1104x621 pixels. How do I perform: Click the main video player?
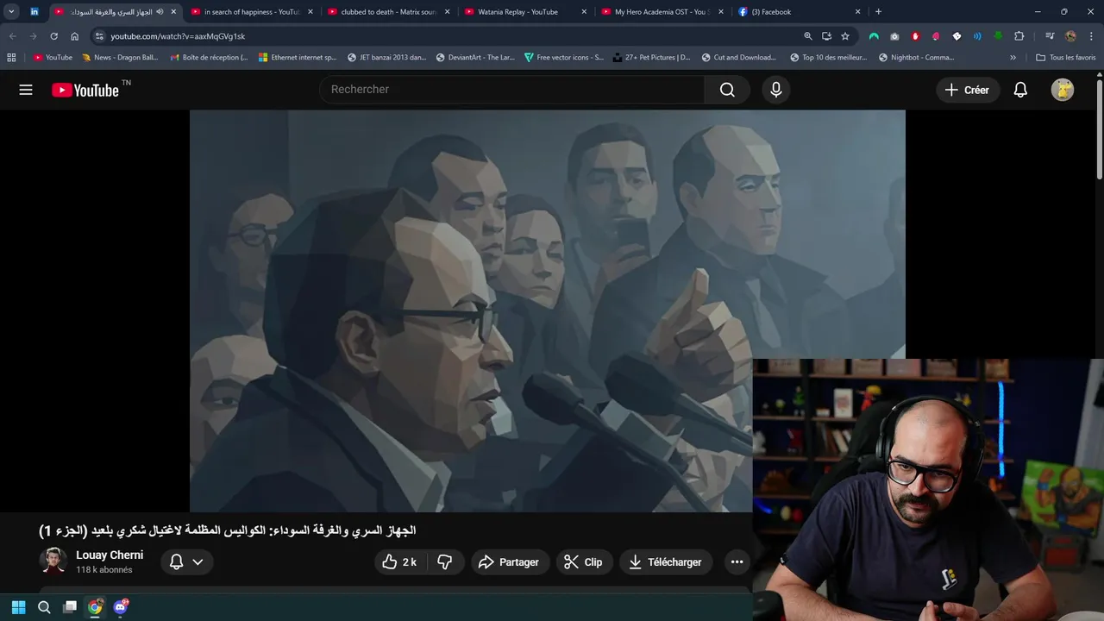(x=548, y=310)
